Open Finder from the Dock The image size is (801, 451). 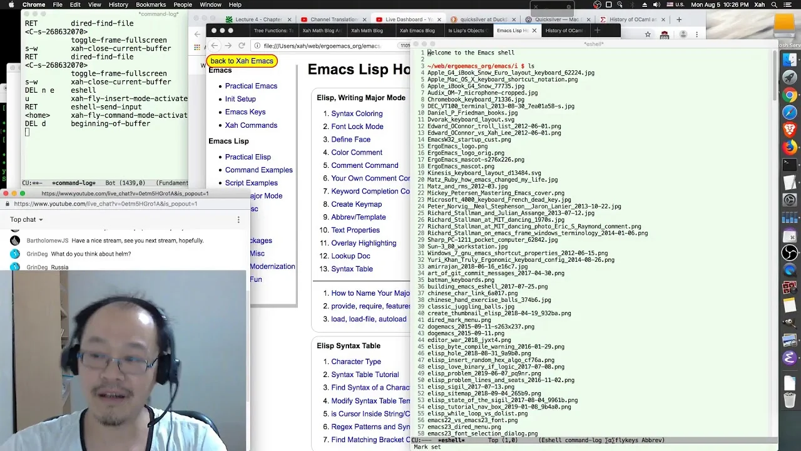(x=790, y=61)
